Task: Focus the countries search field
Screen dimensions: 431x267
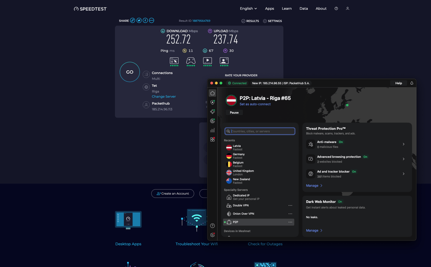Action: 260,131
